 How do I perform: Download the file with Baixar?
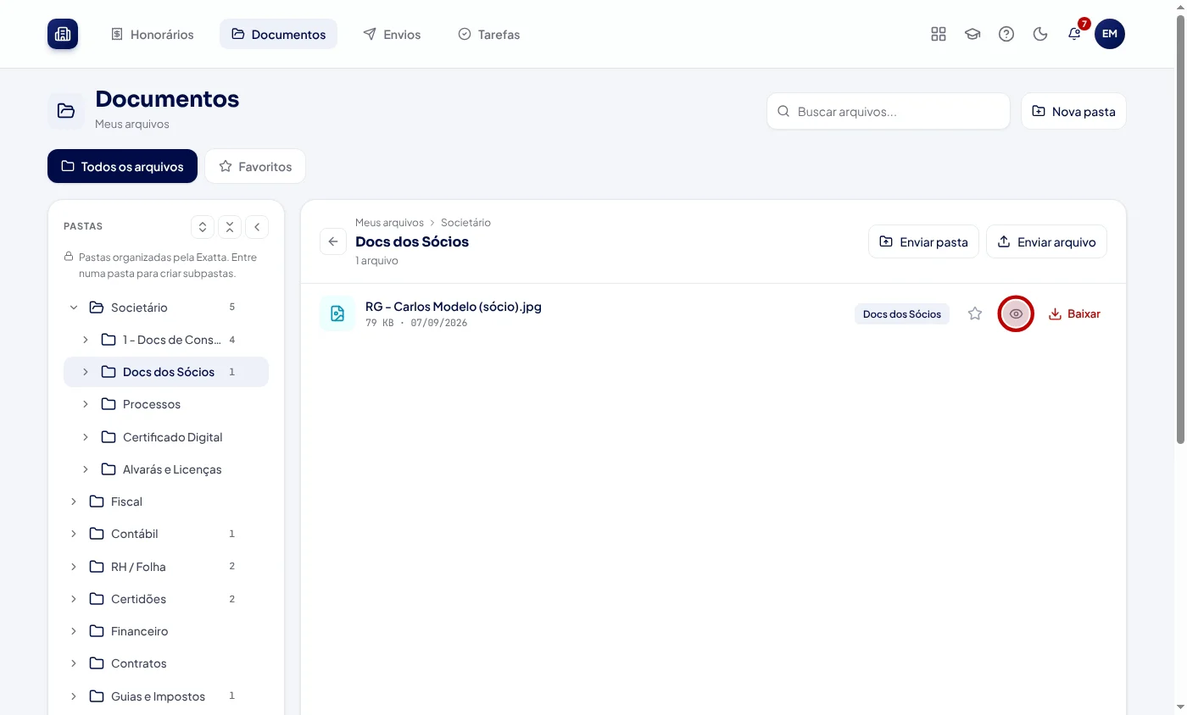[1074, 313]
